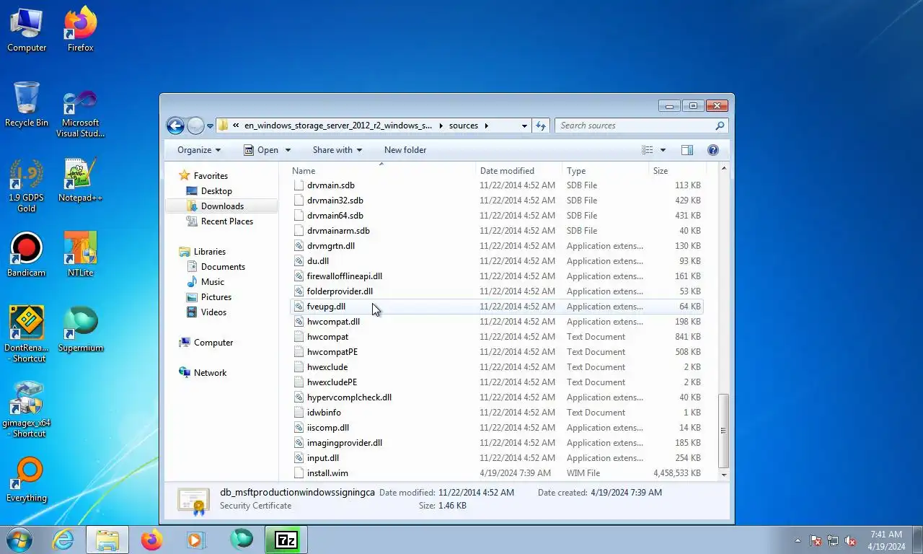The width and height of the screenshot is (923, 554).
Task: Click the New folder button
Action: click(x=405, y=150)
